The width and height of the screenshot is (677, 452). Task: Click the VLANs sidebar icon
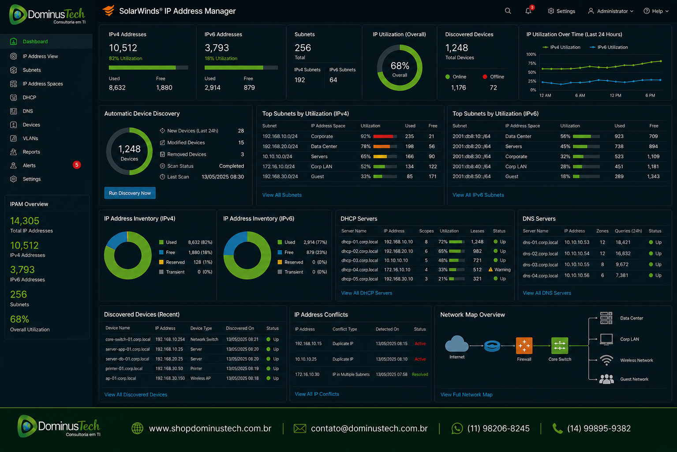tap(14, 138)
